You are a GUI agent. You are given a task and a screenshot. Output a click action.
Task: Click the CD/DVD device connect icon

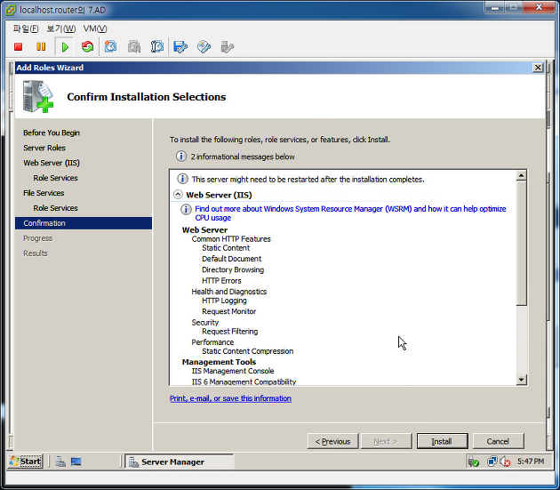(204, 47)
